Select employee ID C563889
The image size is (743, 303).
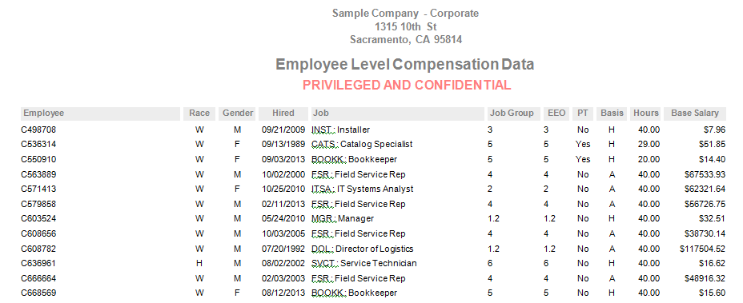38,175
